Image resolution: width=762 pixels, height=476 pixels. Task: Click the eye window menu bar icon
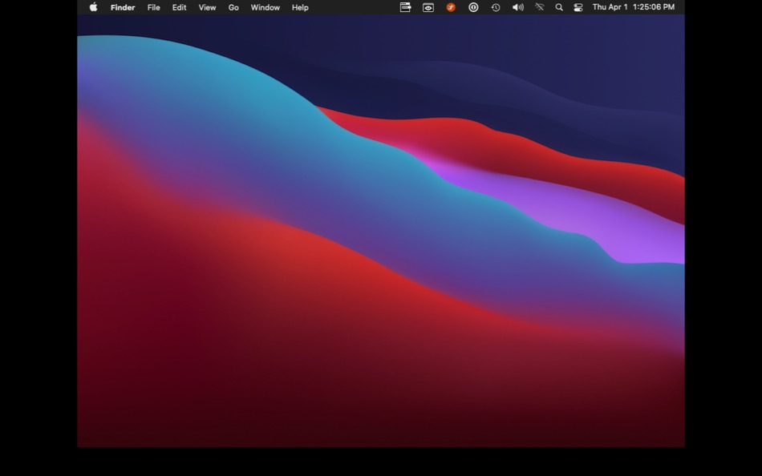click(x=428, y=7)
